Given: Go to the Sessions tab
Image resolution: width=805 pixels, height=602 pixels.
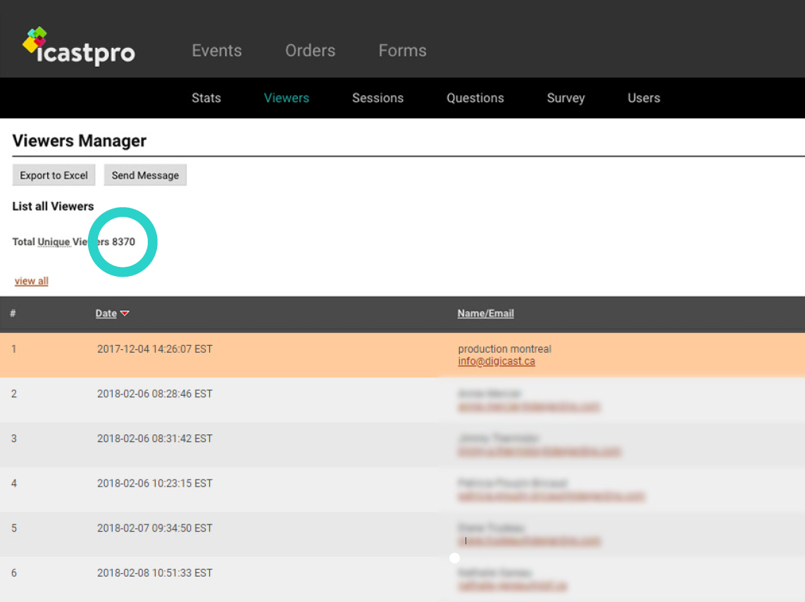Looking at the screenshot, I should point(377,98).
